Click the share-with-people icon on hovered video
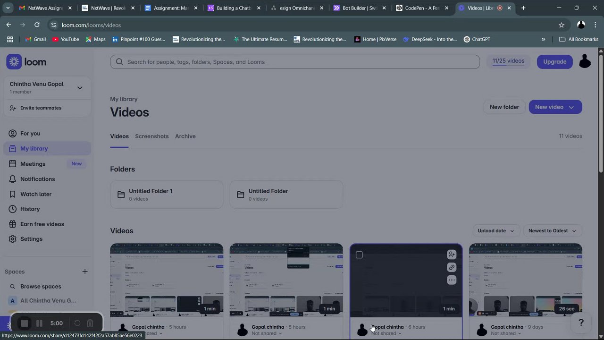 click(x=452, y=255)
